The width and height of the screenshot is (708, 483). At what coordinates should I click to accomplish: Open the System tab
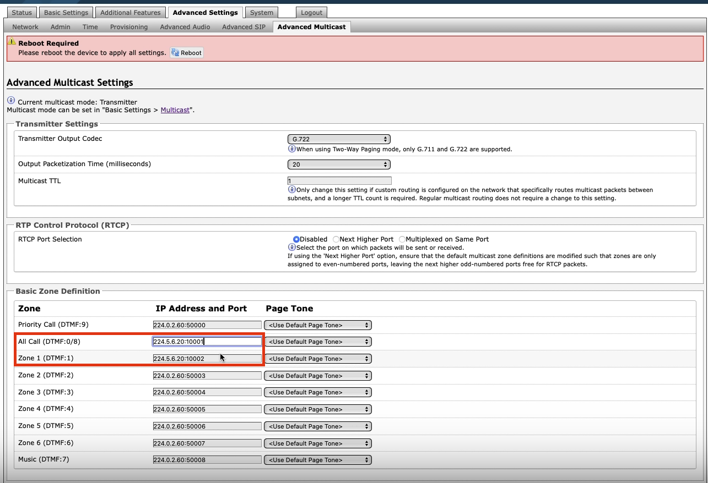coord(261,13)
